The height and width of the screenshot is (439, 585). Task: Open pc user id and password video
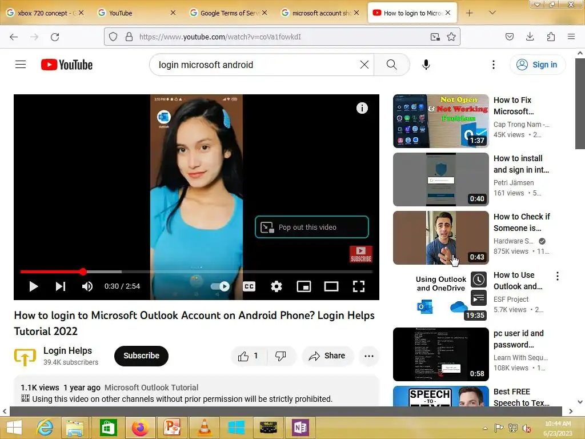click(x=441, y=354)
